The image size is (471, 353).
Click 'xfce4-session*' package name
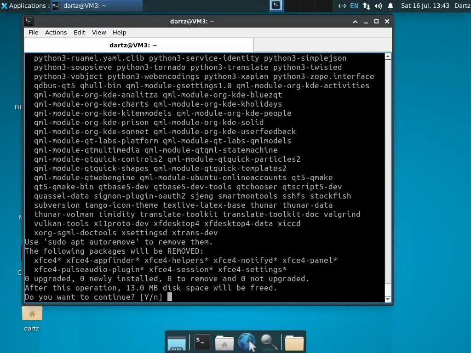pos(181,269)
